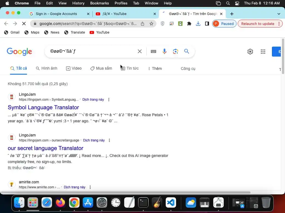Select the Video results tab
This screenshot has width=285, height=213.
pos(74,68)
